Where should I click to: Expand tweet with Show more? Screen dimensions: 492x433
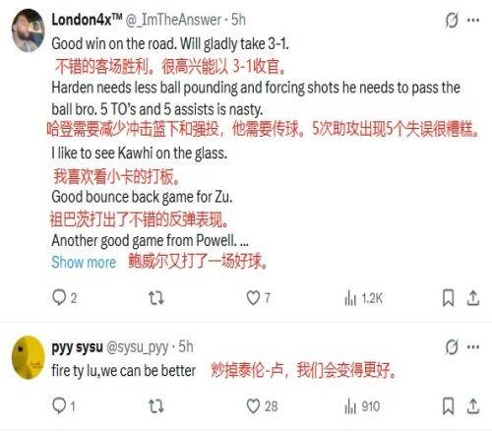(84, 262)
